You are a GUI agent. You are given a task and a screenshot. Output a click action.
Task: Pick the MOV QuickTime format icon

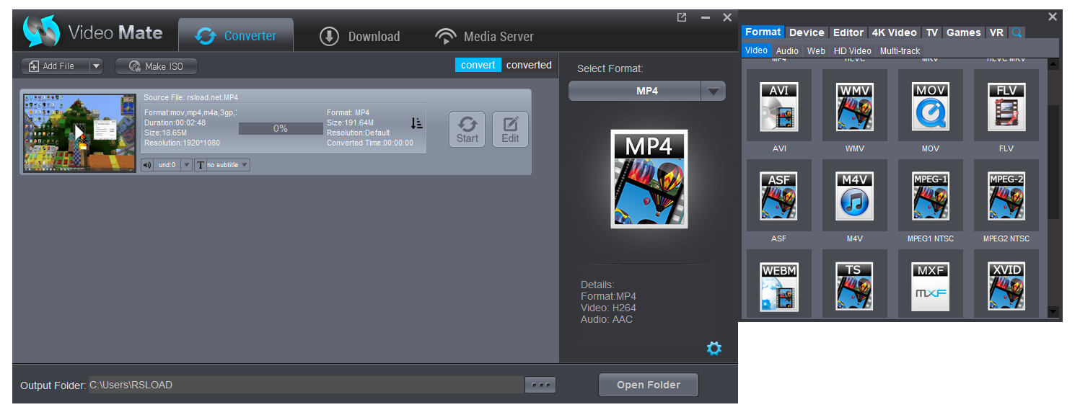point(931,107)
